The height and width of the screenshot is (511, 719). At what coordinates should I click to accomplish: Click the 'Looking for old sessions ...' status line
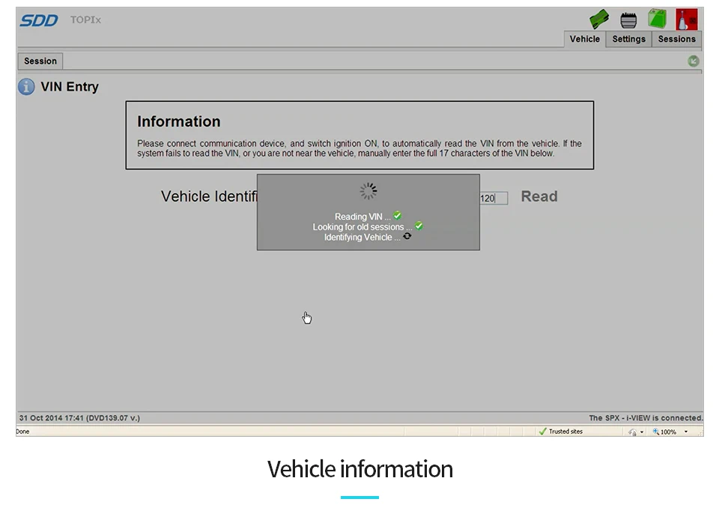[362, 227]
